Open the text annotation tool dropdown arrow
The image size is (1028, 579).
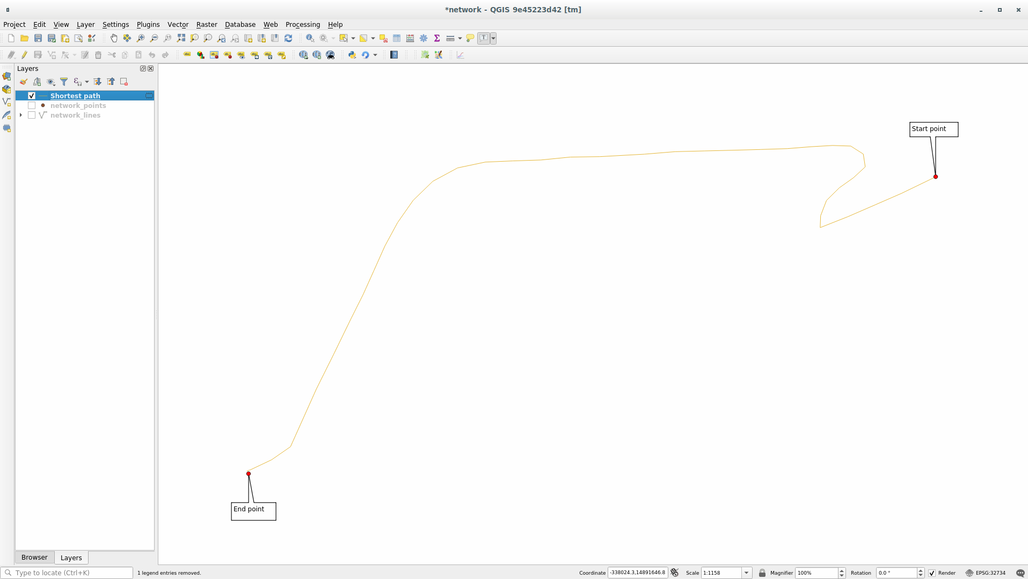[493, 38]
